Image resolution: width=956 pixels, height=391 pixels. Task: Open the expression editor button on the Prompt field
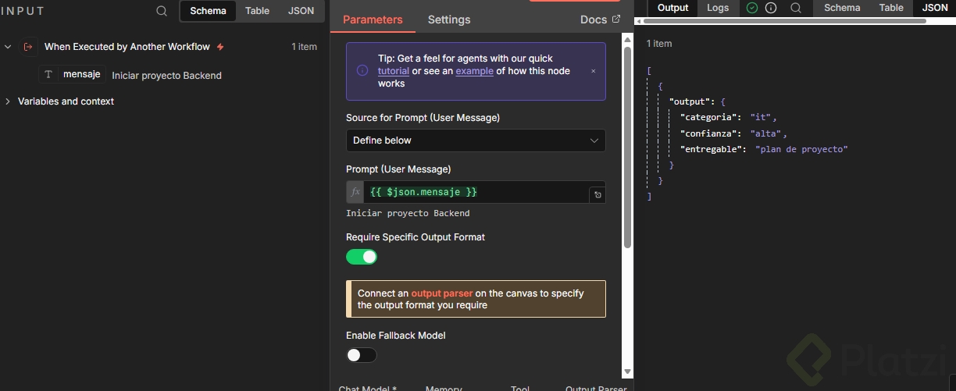click(597, 194)
